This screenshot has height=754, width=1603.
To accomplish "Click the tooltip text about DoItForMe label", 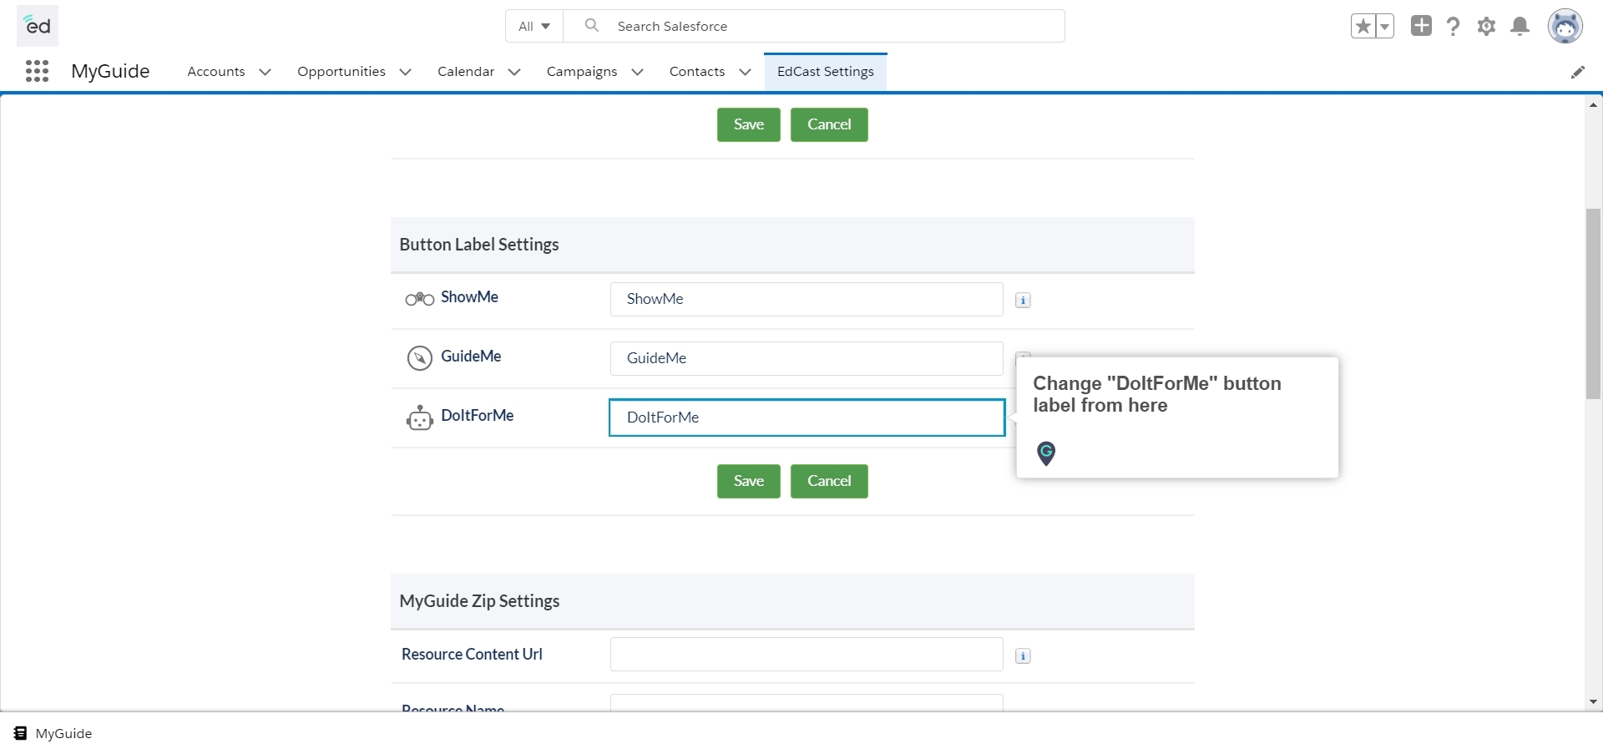I will pos(1157,394).
